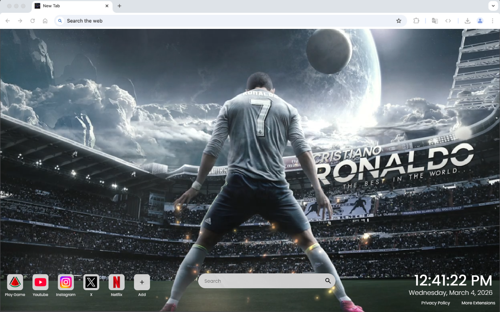Click the magnifier in the page search box
This screenshot has width=500, height=312.
[x=328, y=281]
